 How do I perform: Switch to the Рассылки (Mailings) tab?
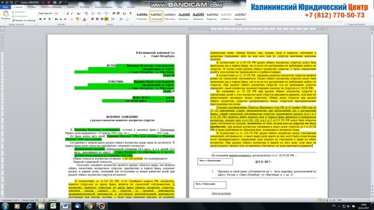[x=84, y=7]
